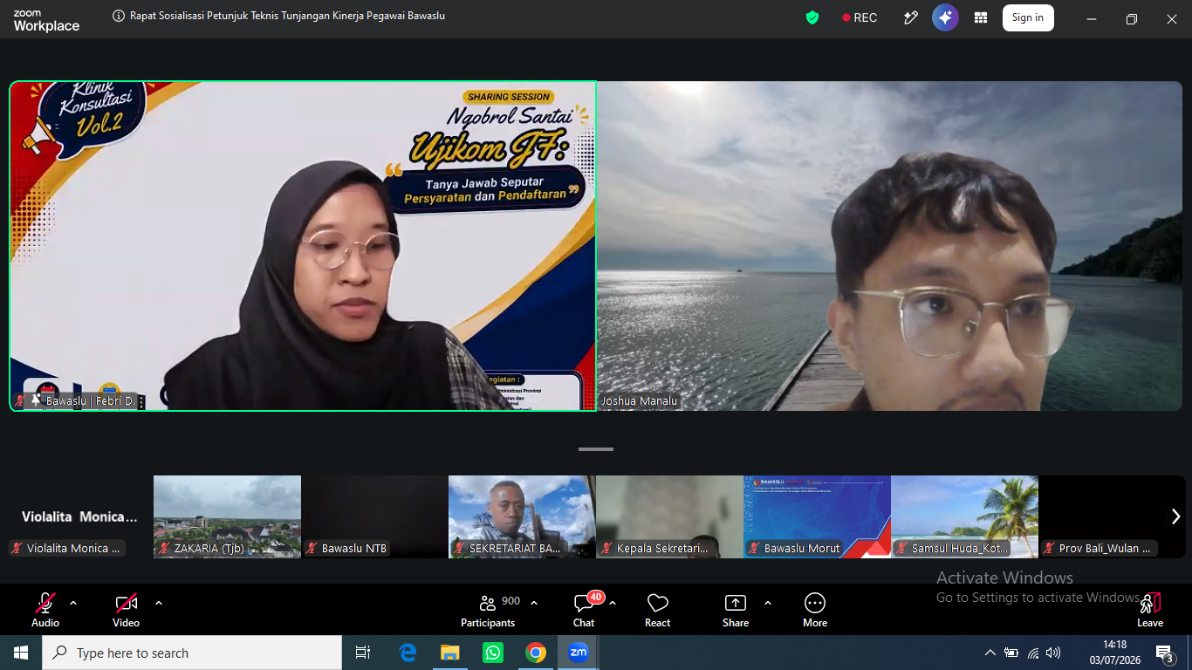Unmute microphone via Audio button
This screenshot has height=670, width=1192.
tap(45, 610)
